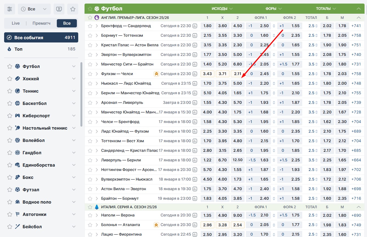The image size is (367, 237).
Task: Click the sidebar vertical scrollbar
Action: (81, 95)
